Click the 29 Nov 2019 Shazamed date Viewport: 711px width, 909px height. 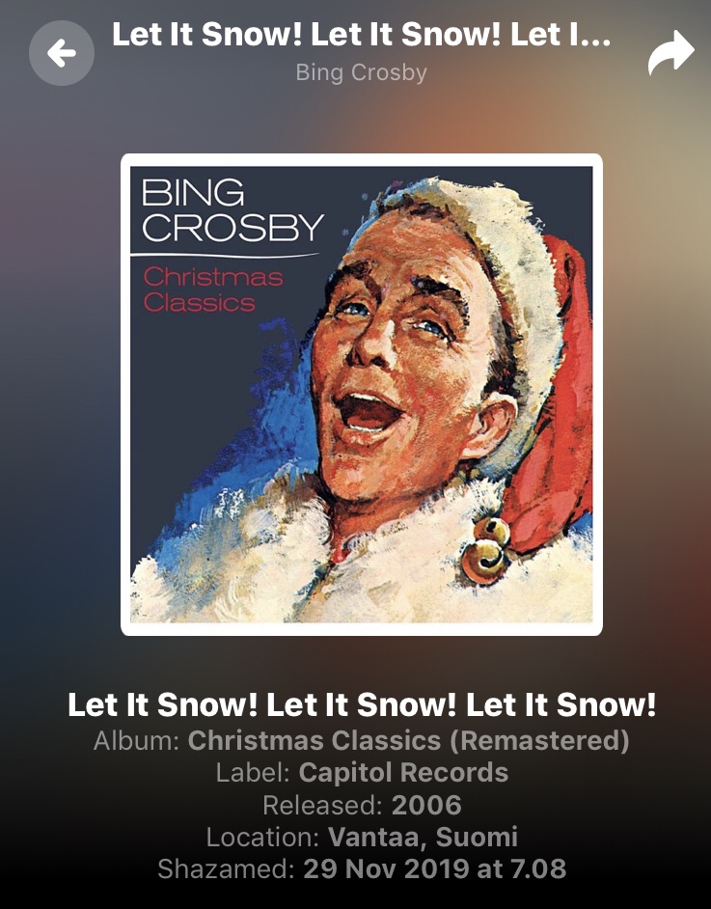(434, 868)
